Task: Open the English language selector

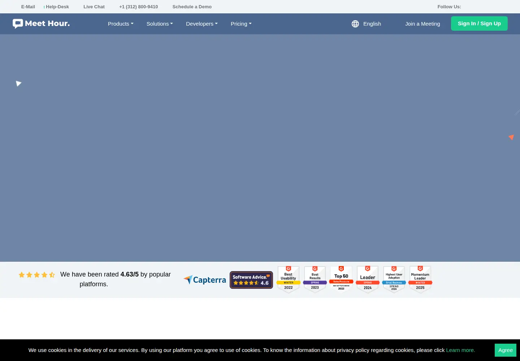Action: 372,24
